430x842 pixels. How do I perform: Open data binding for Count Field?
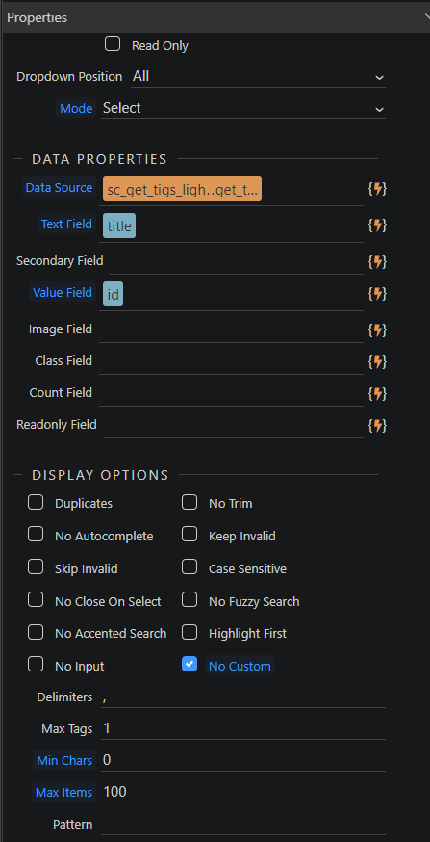377,394
